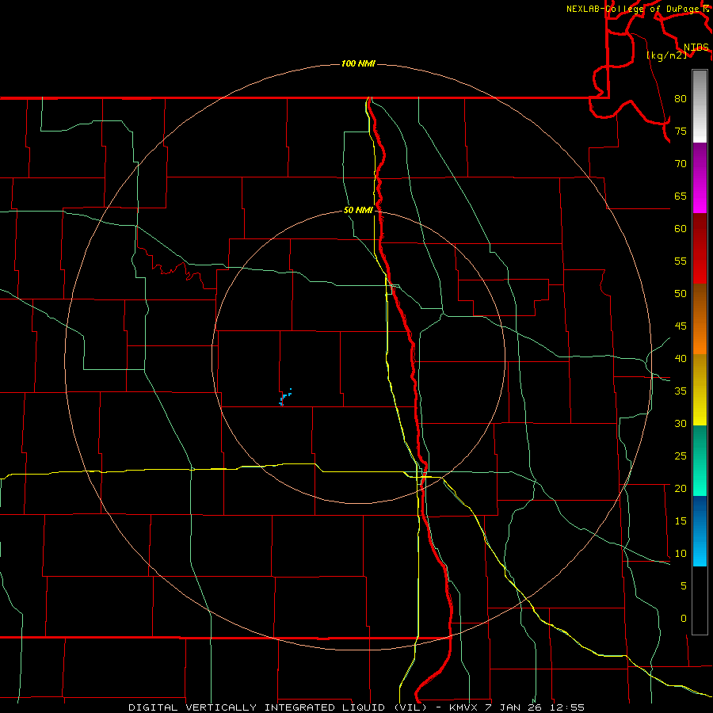713x713 pixels.
Task: Click the "7 JAN 26" date in caption
Action: 515,707
